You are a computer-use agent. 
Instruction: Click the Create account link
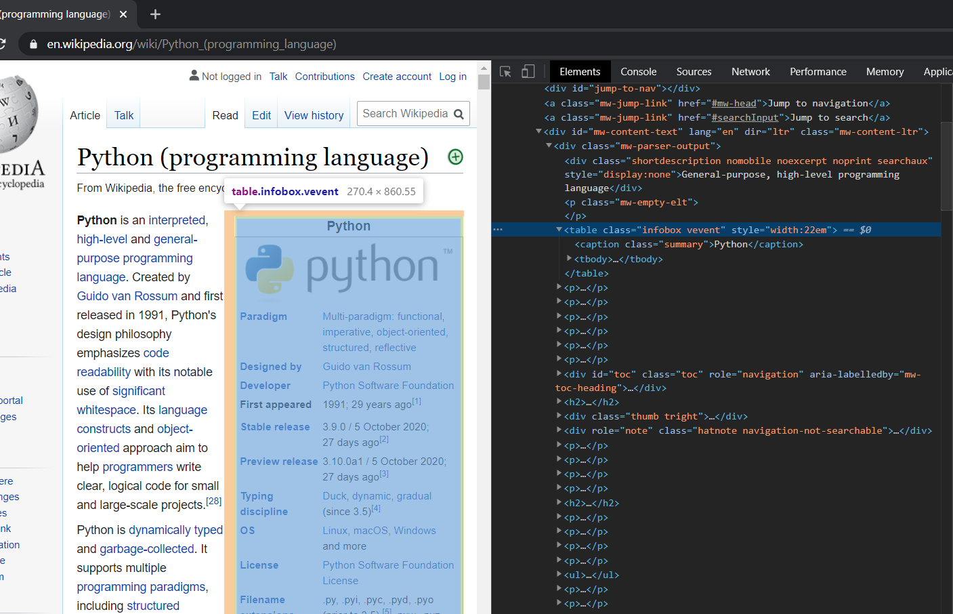pyautogui.click(x=397, y=77)
